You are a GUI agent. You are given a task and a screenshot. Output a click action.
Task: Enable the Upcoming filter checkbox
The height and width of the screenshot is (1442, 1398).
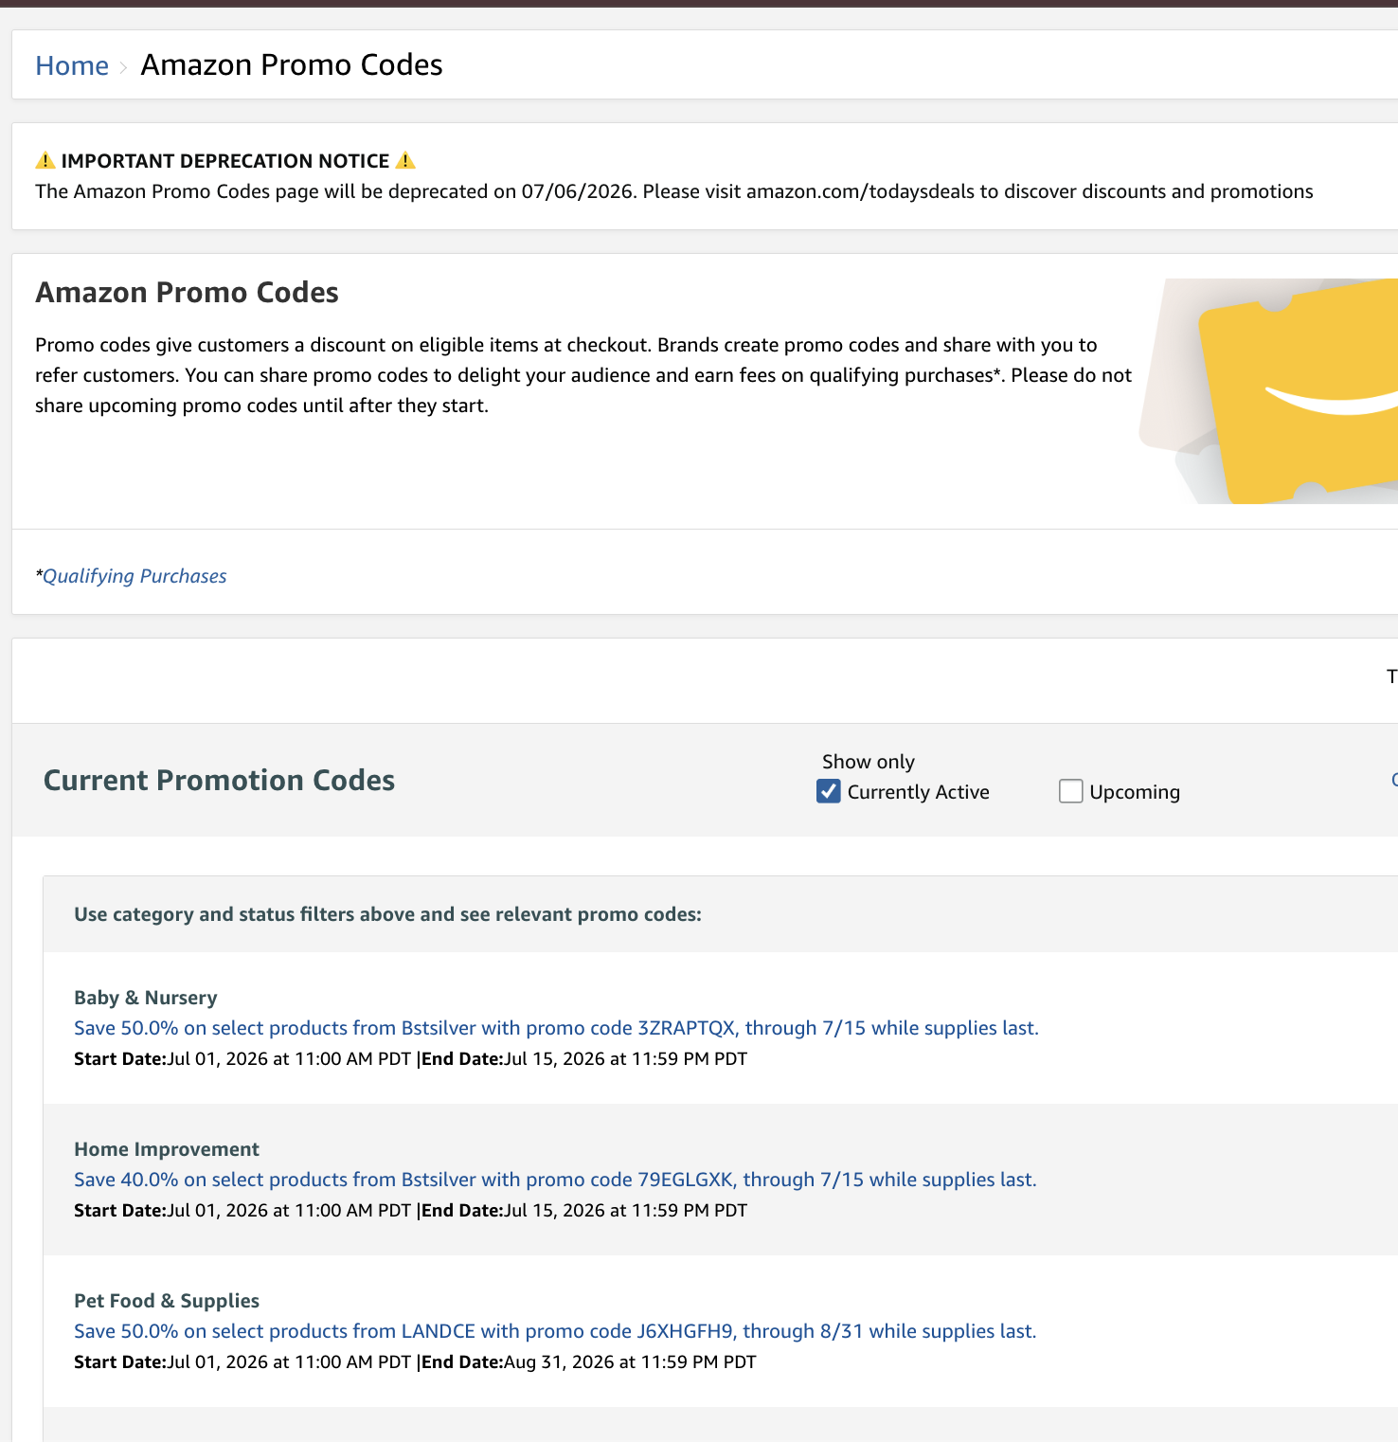point(1070,791)
